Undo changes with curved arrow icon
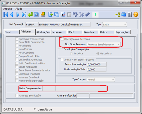Screen dimensions: 142x114 click(75, 15)
